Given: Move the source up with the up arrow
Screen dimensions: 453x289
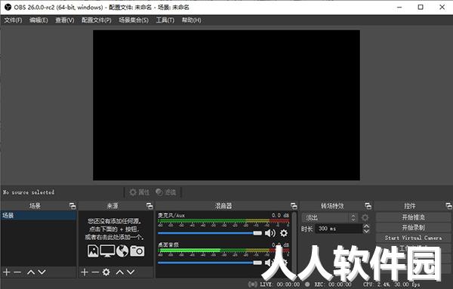Looking at the screenshot, I should click(120, 272).
